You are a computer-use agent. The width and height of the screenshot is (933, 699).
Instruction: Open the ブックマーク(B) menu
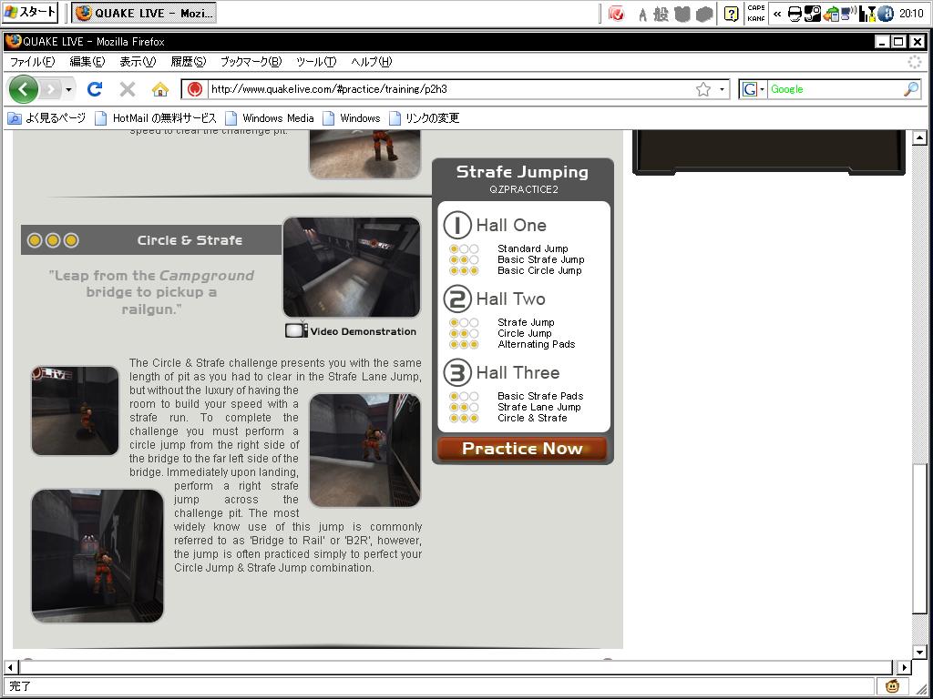click(251, 61)
